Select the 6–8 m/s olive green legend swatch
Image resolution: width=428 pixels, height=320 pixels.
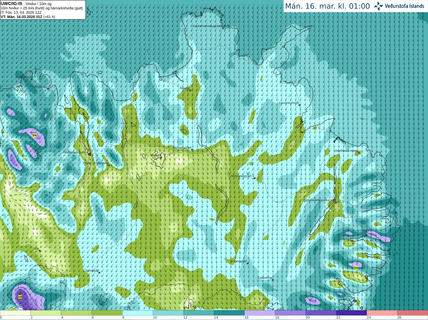pyautogui.click(x=107, y=313)
